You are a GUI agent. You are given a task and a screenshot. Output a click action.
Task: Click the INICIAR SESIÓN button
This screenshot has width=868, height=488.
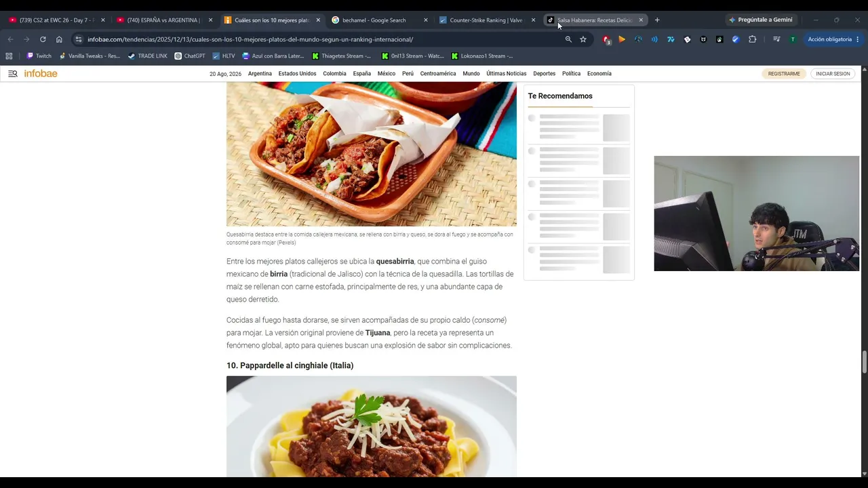point(833,73)
